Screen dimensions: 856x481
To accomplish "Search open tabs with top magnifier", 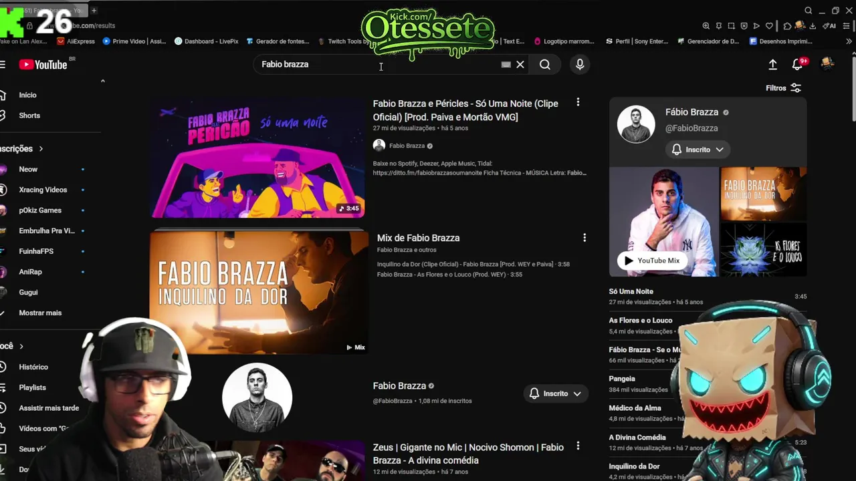I will [x=808, y=10].
